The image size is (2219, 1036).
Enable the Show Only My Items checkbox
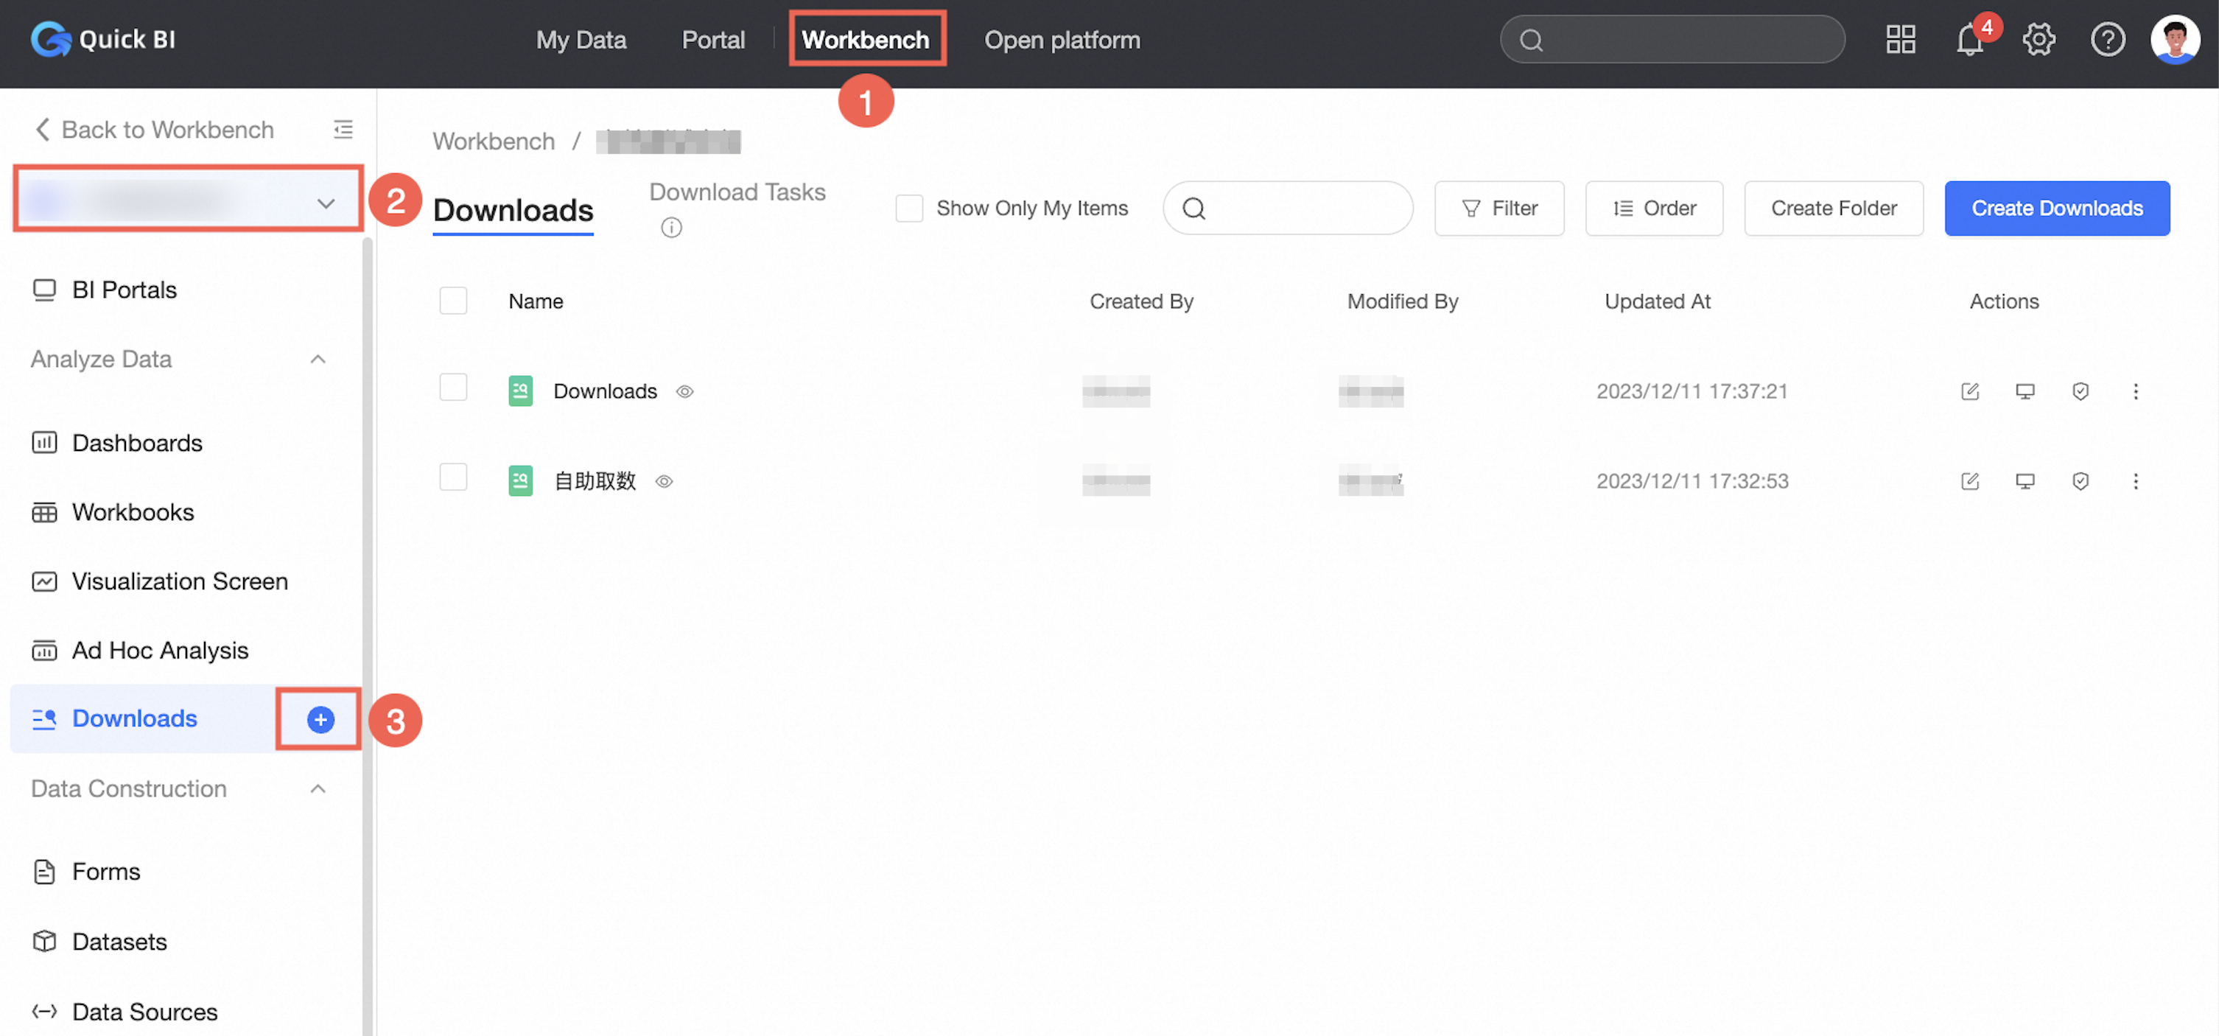[909, 208]
